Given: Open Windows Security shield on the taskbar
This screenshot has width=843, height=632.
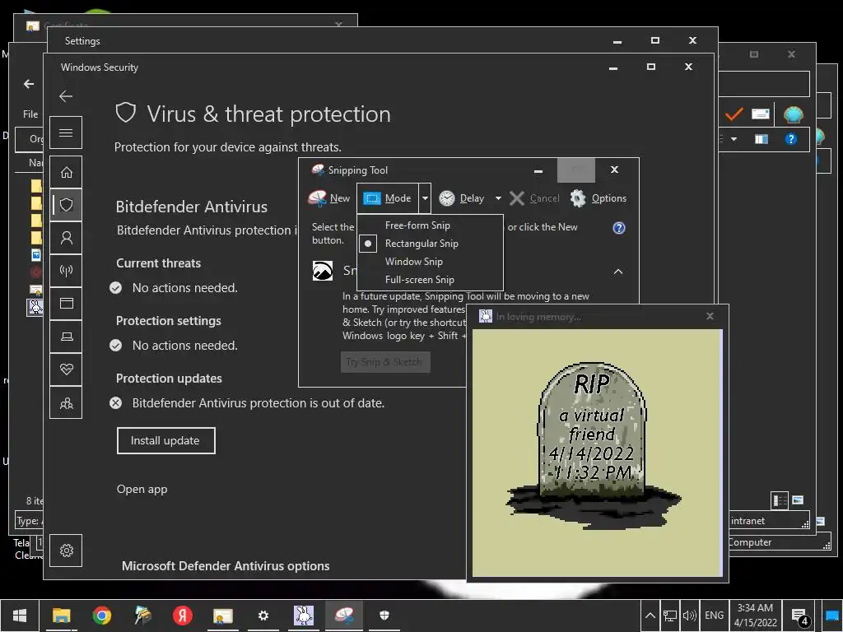Looking at the screenshot, I should pyautogui.click(x=384, y=616).
